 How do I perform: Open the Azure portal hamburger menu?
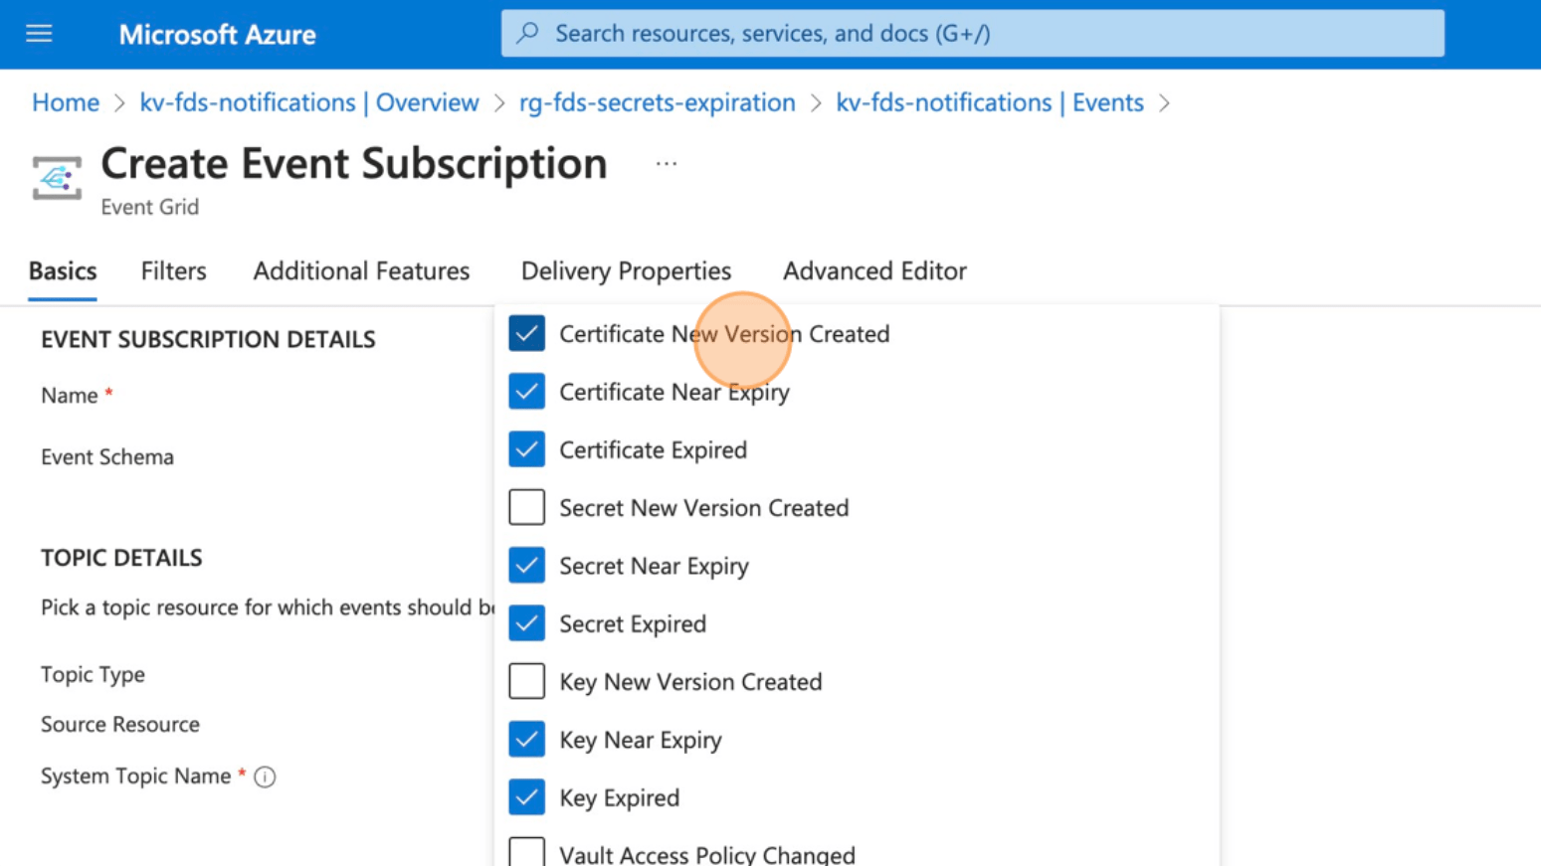point(39,34)
